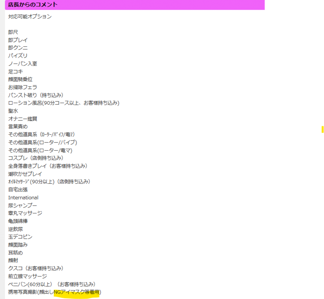Screen dimensions: 324x299
Task: Click the 耳舐め list item
Action: coord(16,253)
